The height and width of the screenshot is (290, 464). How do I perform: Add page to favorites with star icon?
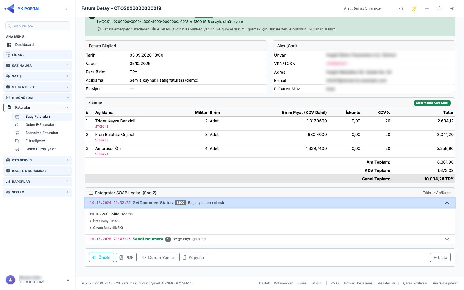point(439,9)
